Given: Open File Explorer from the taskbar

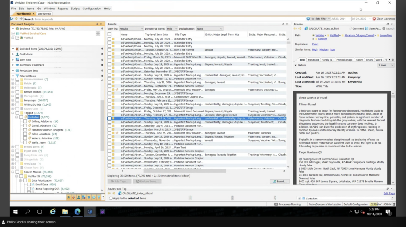Looking at the screenshot, I should [65, 212].
